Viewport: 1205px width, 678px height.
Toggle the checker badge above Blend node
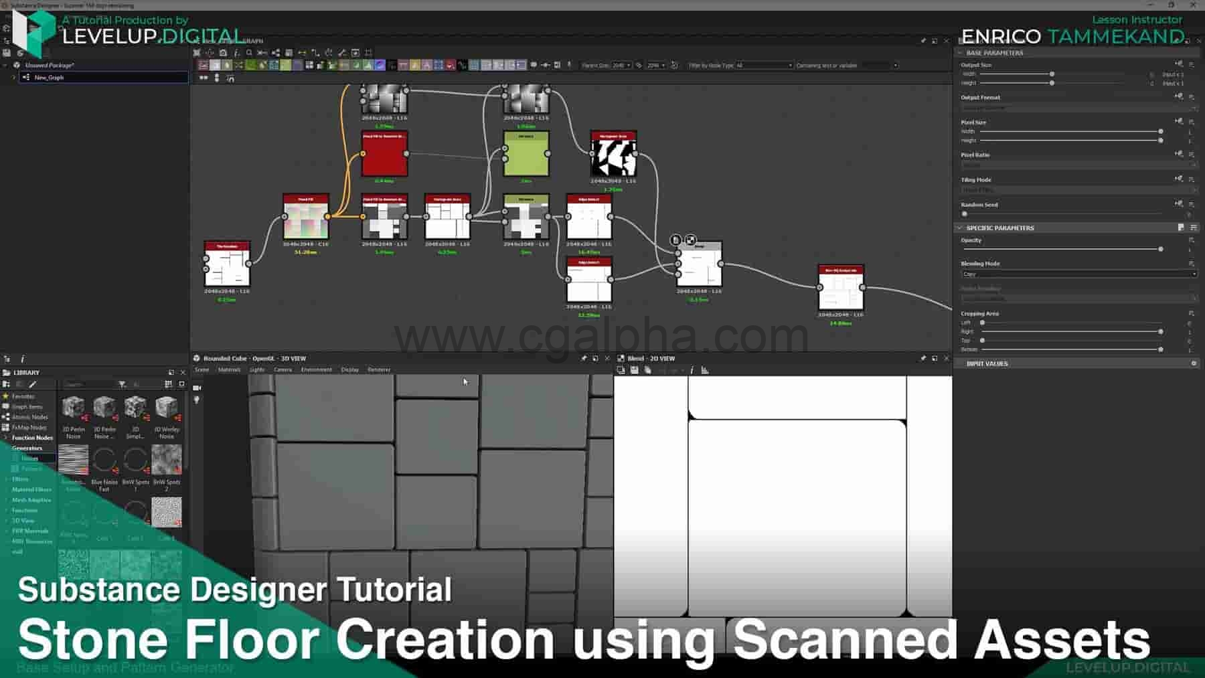point(690,240)
